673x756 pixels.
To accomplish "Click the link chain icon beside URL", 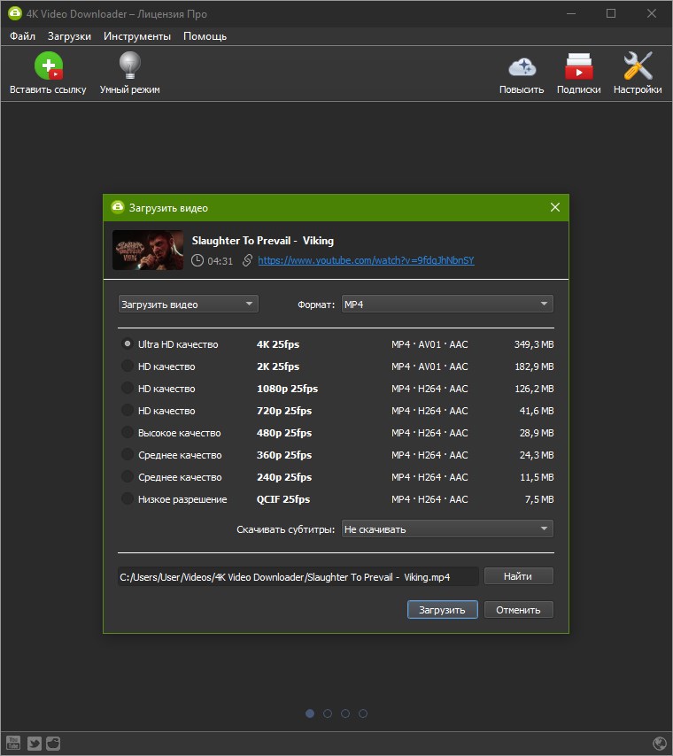I will click(247, 260).
